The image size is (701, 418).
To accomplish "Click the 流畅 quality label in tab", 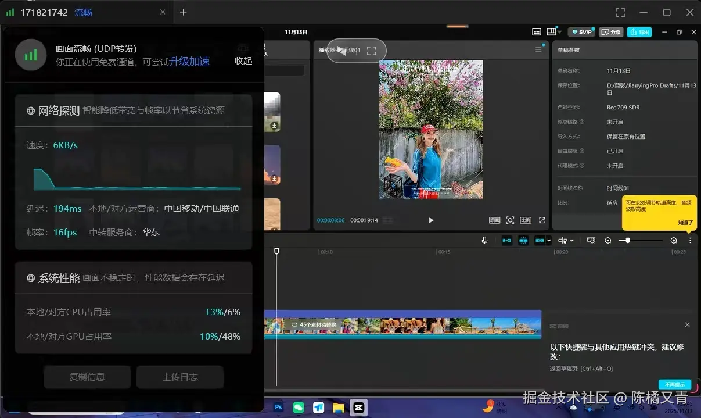I will [x=83, y=12].
